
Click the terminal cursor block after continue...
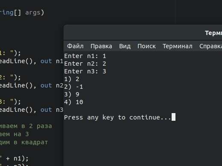(173, 117)
